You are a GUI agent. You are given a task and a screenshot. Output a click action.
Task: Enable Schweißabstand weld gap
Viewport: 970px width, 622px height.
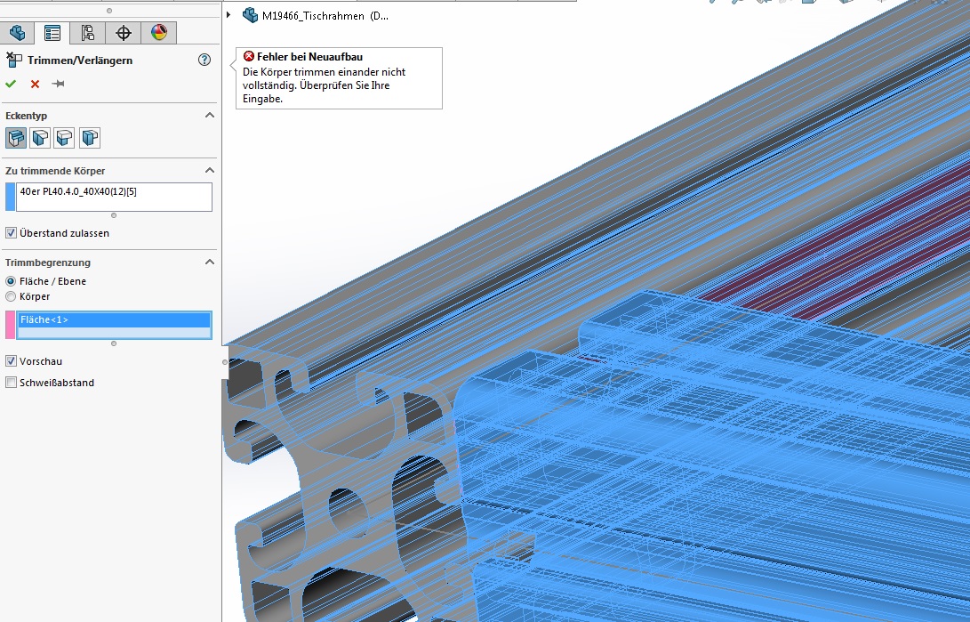[x=9, y=382]
